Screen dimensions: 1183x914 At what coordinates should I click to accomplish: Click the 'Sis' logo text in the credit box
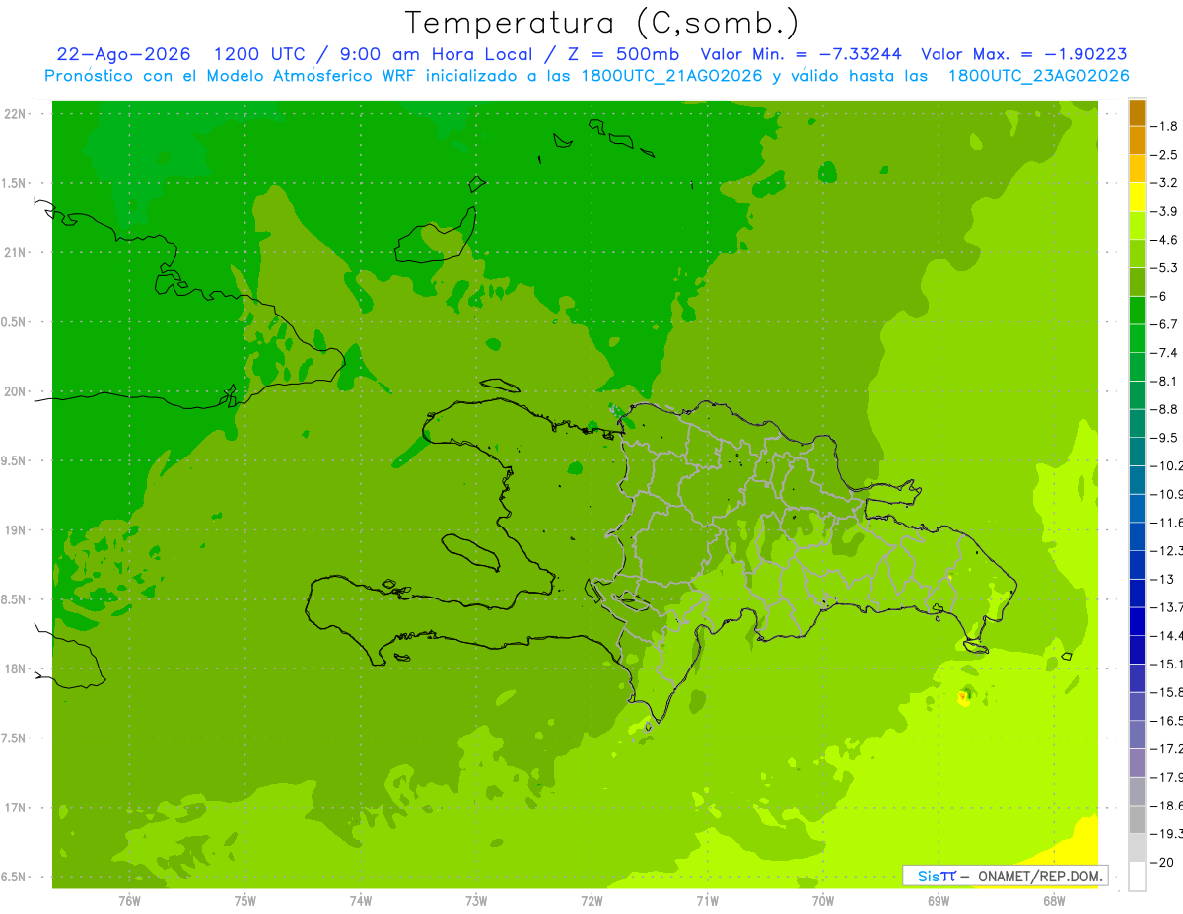pos(928,876)
